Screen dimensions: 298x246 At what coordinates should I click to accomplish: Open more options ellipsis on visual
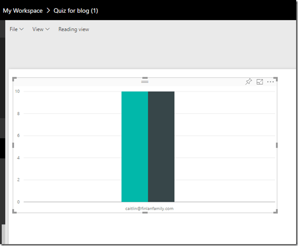tap(270, 82)
